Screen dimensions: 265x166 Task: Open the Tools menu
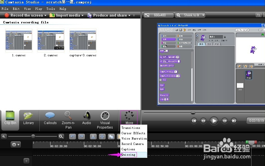[x=51, y=9]
